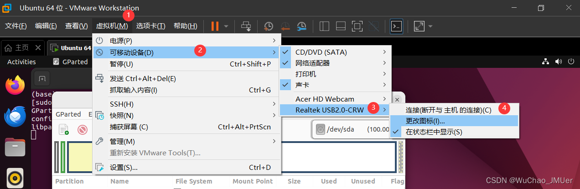Screen dimensions: 580x189
Task: Choose 暂停(U) from the menu
Action: click(186, 64)
